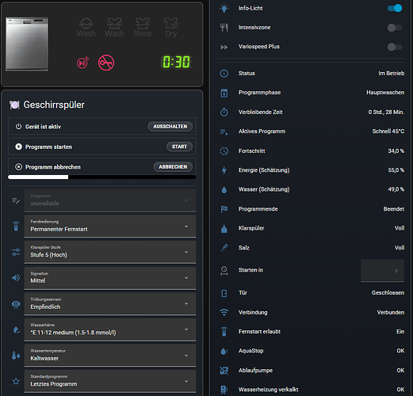Click the 0 Std., 28 Min. value

click(x=386, y=112)
